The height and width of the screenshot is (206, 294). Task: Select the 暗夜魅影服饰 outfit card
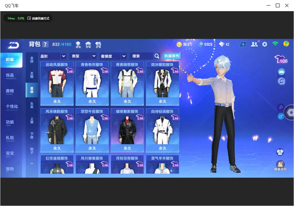point(127,130)
